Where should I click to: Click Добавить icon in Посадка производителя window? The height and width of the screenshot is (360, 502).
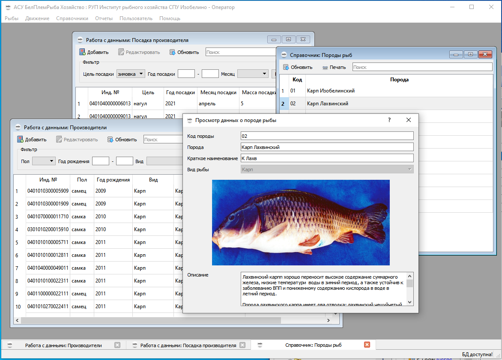coord(82,52)
